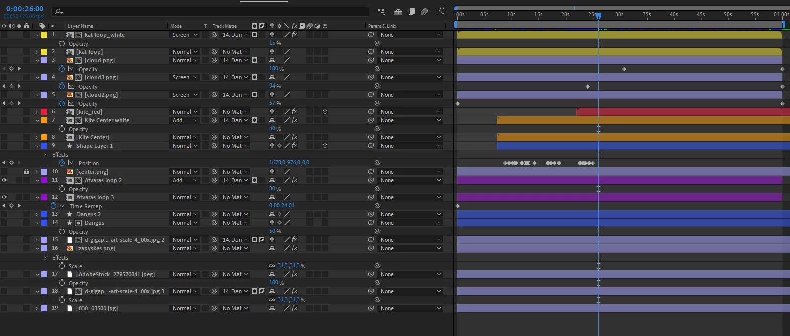Click the Adjustment Layer half-circle header icon
The height and width of the screenshot is (336, 790).
[317, 26]
